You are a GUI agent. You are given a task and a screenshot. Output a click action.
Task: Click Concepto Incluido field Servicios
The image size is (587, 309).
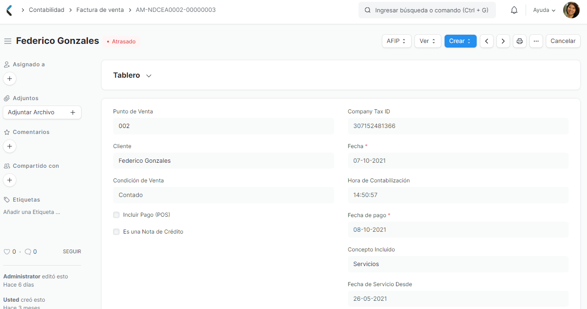click(x=458, y=264)
